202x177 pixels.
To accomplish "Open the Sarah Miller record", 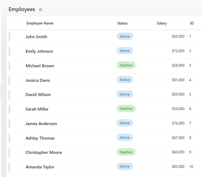I will pos(37,109).
